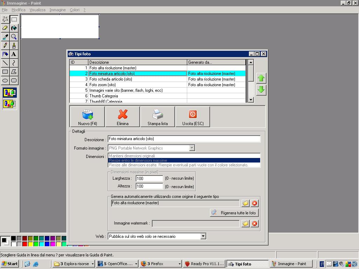This screenshot has height=269, width=359.
Task: Pick the Polygon shape tool
Action: coord(14,71)
